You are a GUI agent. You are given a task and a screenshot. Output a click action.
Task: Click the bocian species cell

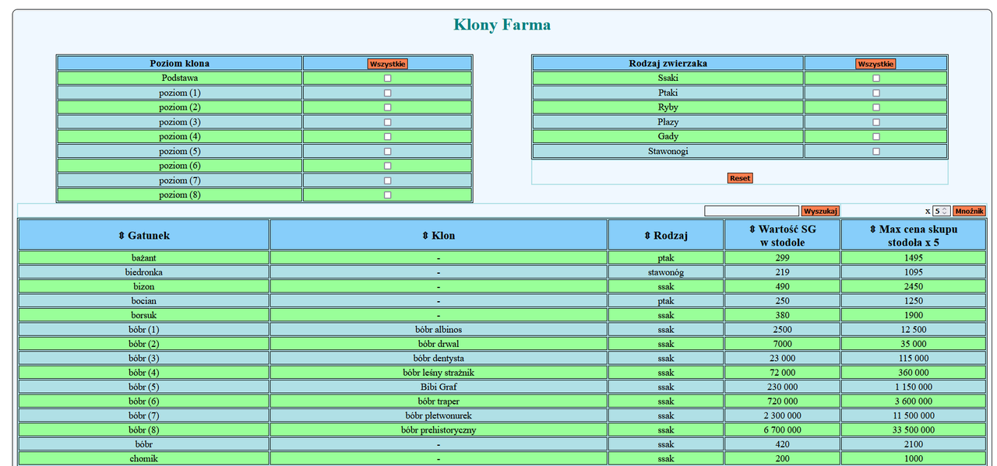143,301
